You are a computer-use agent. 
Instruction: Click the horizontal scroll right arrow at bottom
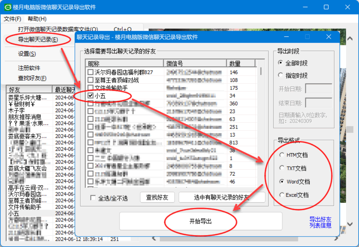[x=336, y=239]
